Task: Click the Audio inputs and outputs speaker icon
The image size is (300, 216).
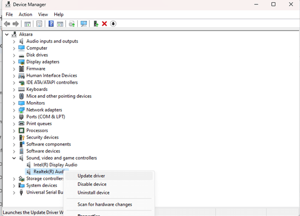Action: click(x=21, y=41)
